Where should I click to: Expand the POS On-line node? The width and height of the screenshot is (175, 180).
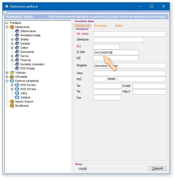click(x=12, y=85)
